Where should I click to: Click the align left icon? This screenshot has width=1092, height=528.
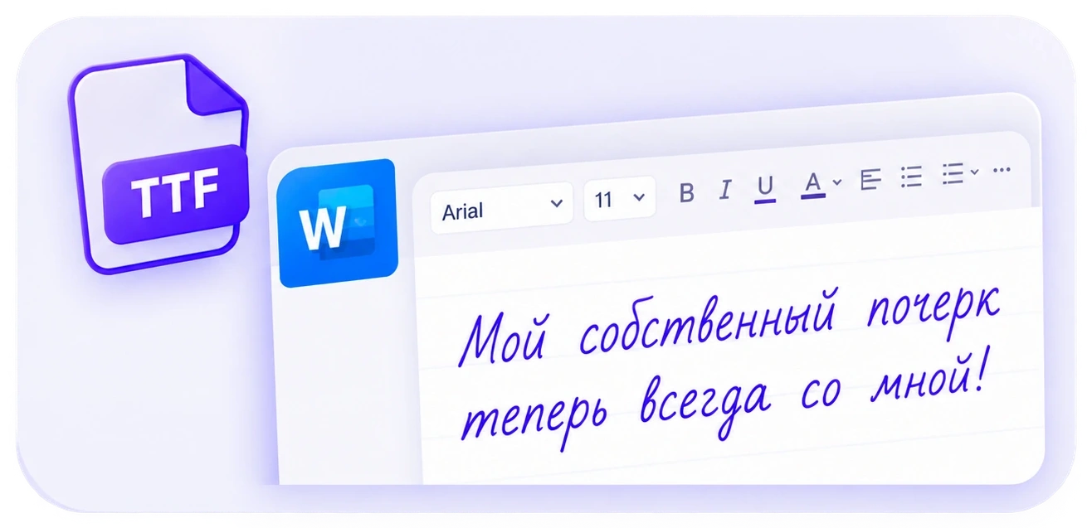tap(870, 178)
